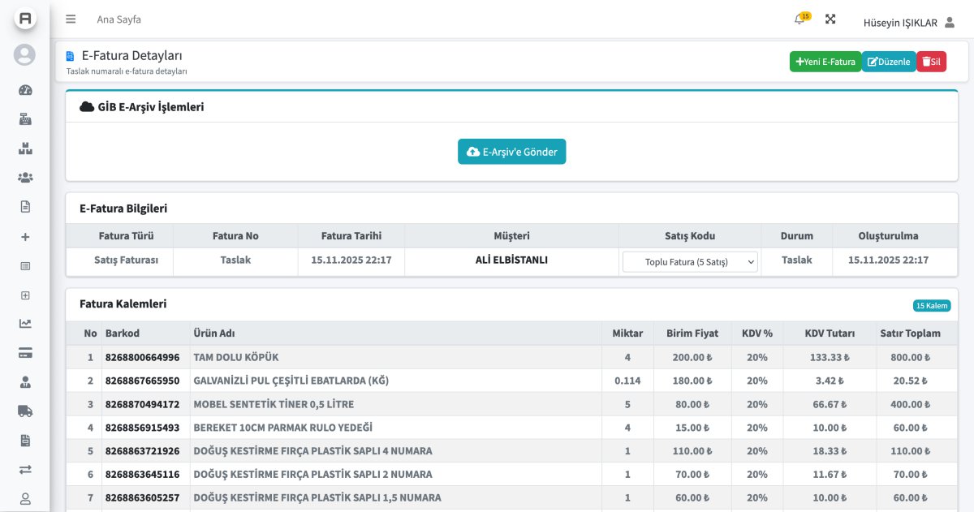Go to Ana Sayfa in top bar

[119, 19]
